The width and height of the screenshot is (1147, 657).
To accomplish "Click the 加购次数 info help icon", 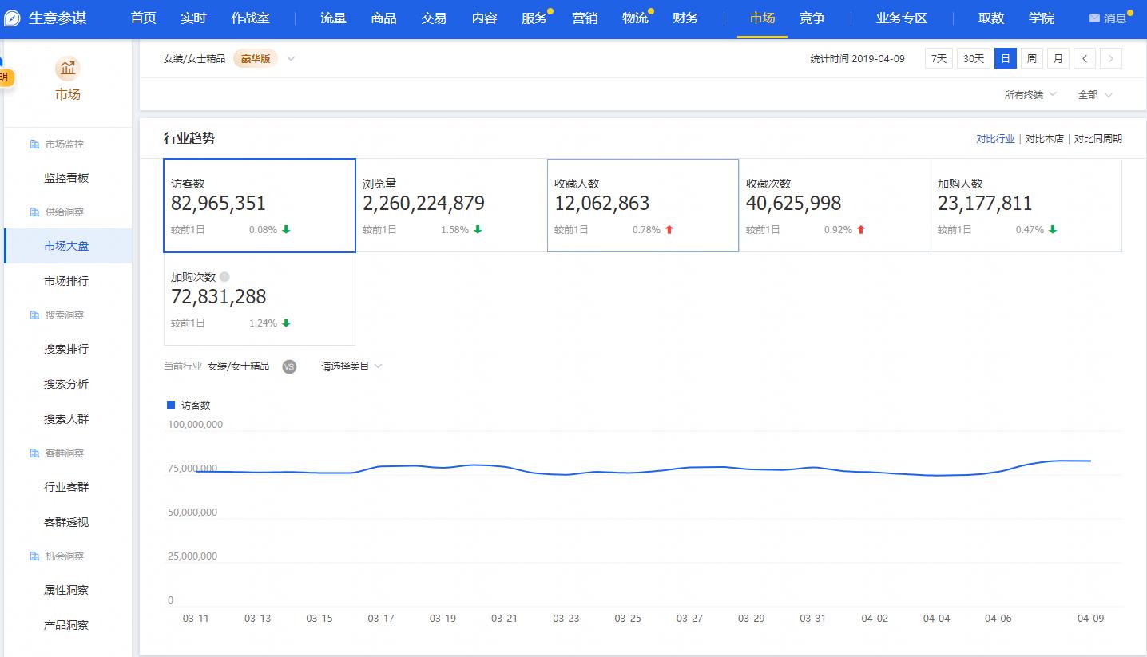I will 224,277.
